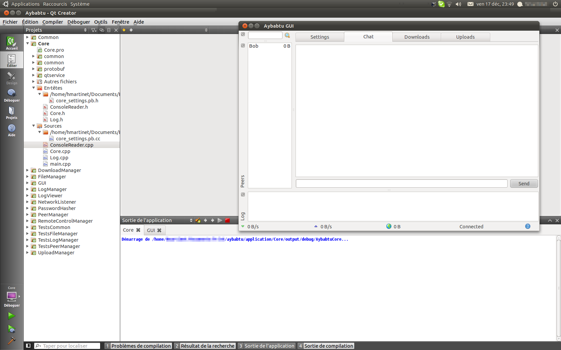Open ConsoleReader.cpp in the project tree
Viewport: 561px width, 350px height.
[71, 145]
